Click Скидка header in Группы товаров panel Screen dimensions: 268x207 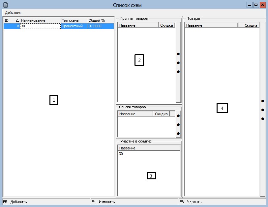[166, 25]
